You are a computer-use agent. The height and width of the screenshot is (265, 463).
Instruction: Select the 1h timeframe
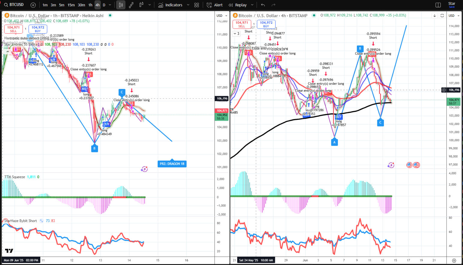[x=90, y=5]
